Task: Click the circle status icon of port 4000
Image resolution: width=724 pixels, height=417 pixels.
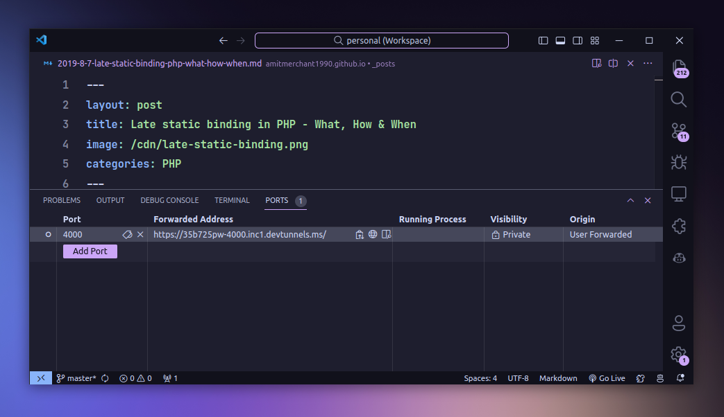Action: click(48, 235)
